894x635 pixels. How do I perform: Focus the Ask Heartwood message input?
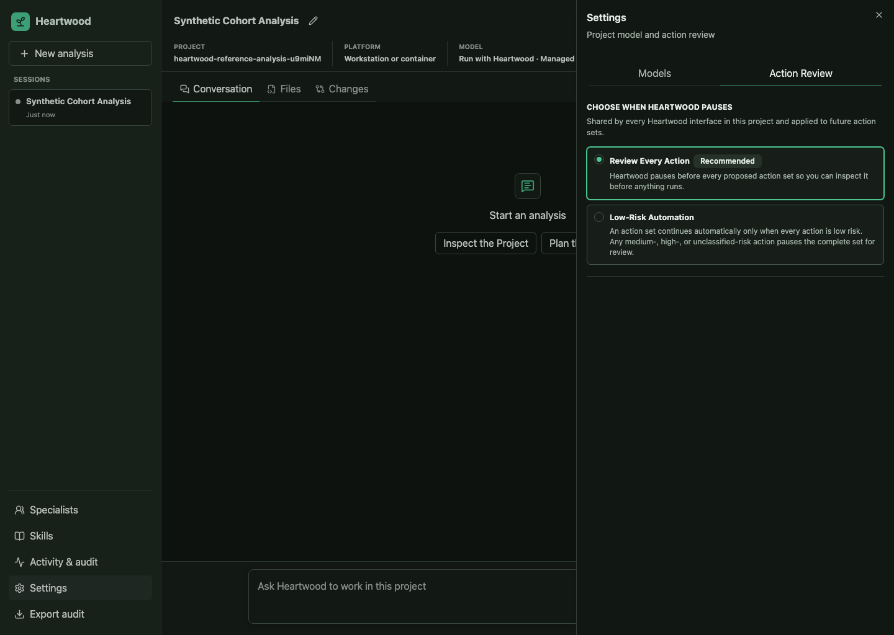click(412, 597)
